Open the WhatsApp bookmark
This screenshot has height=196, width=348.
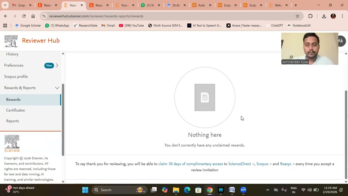point(57,25)
